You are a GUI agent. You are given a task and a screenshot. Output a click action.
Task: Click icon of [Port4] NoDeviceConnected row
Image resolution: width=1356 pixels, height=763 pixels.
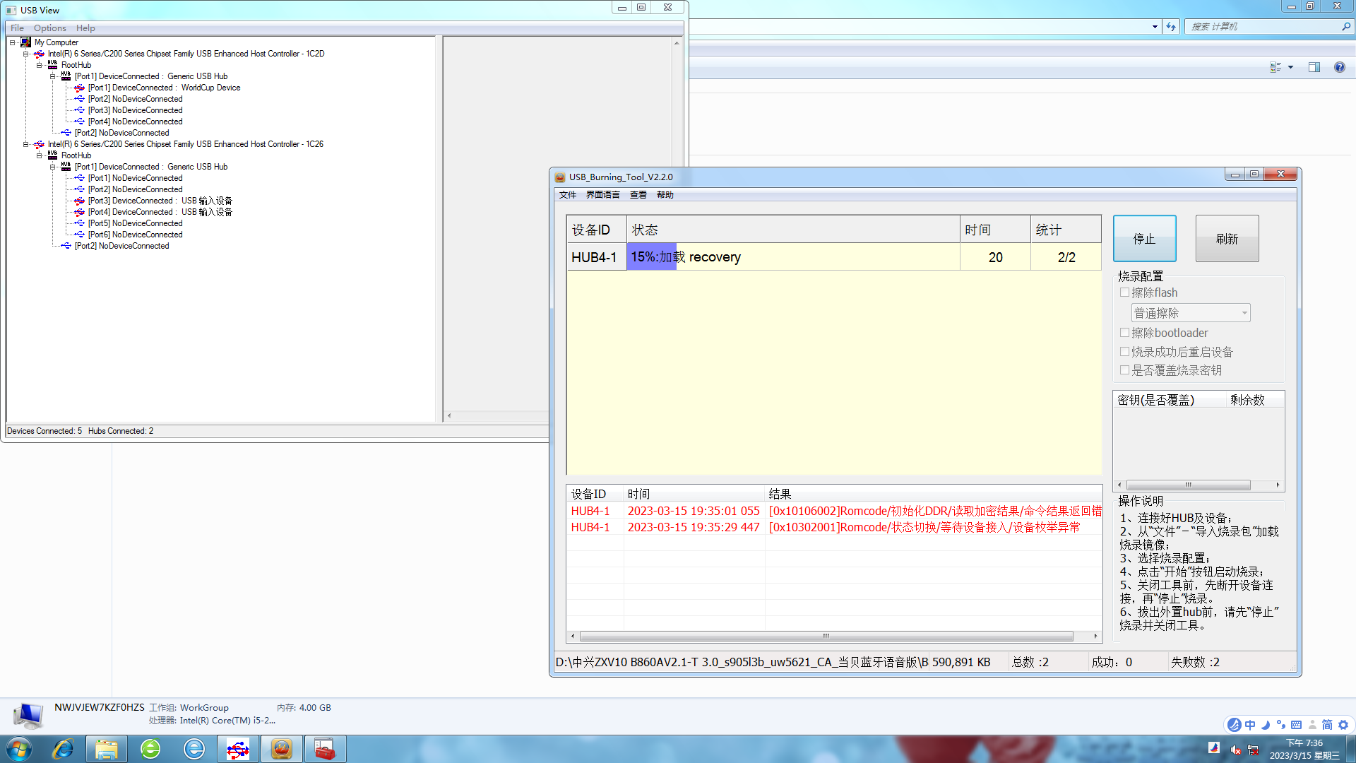point(79,122)
